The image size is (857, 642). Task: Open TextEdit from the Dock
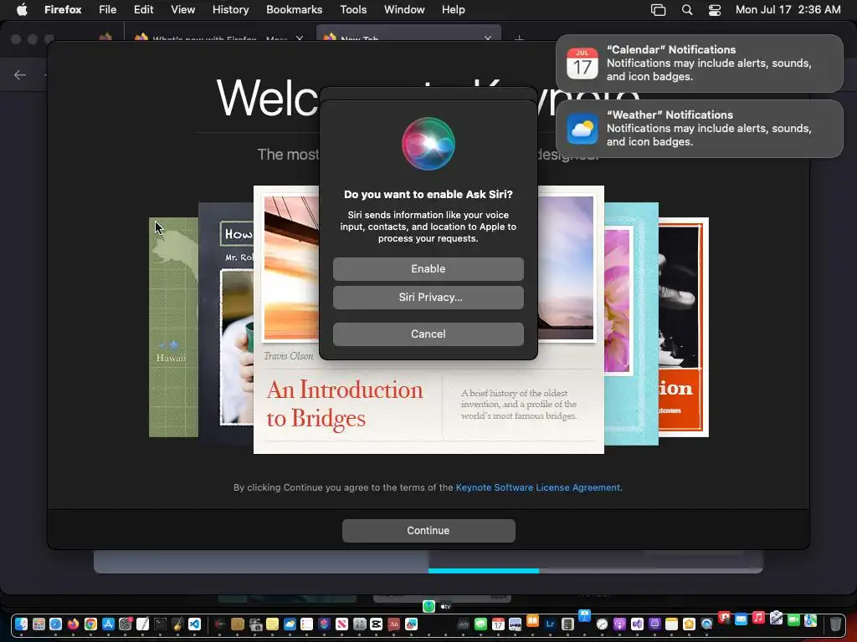(x=142, y=624)
